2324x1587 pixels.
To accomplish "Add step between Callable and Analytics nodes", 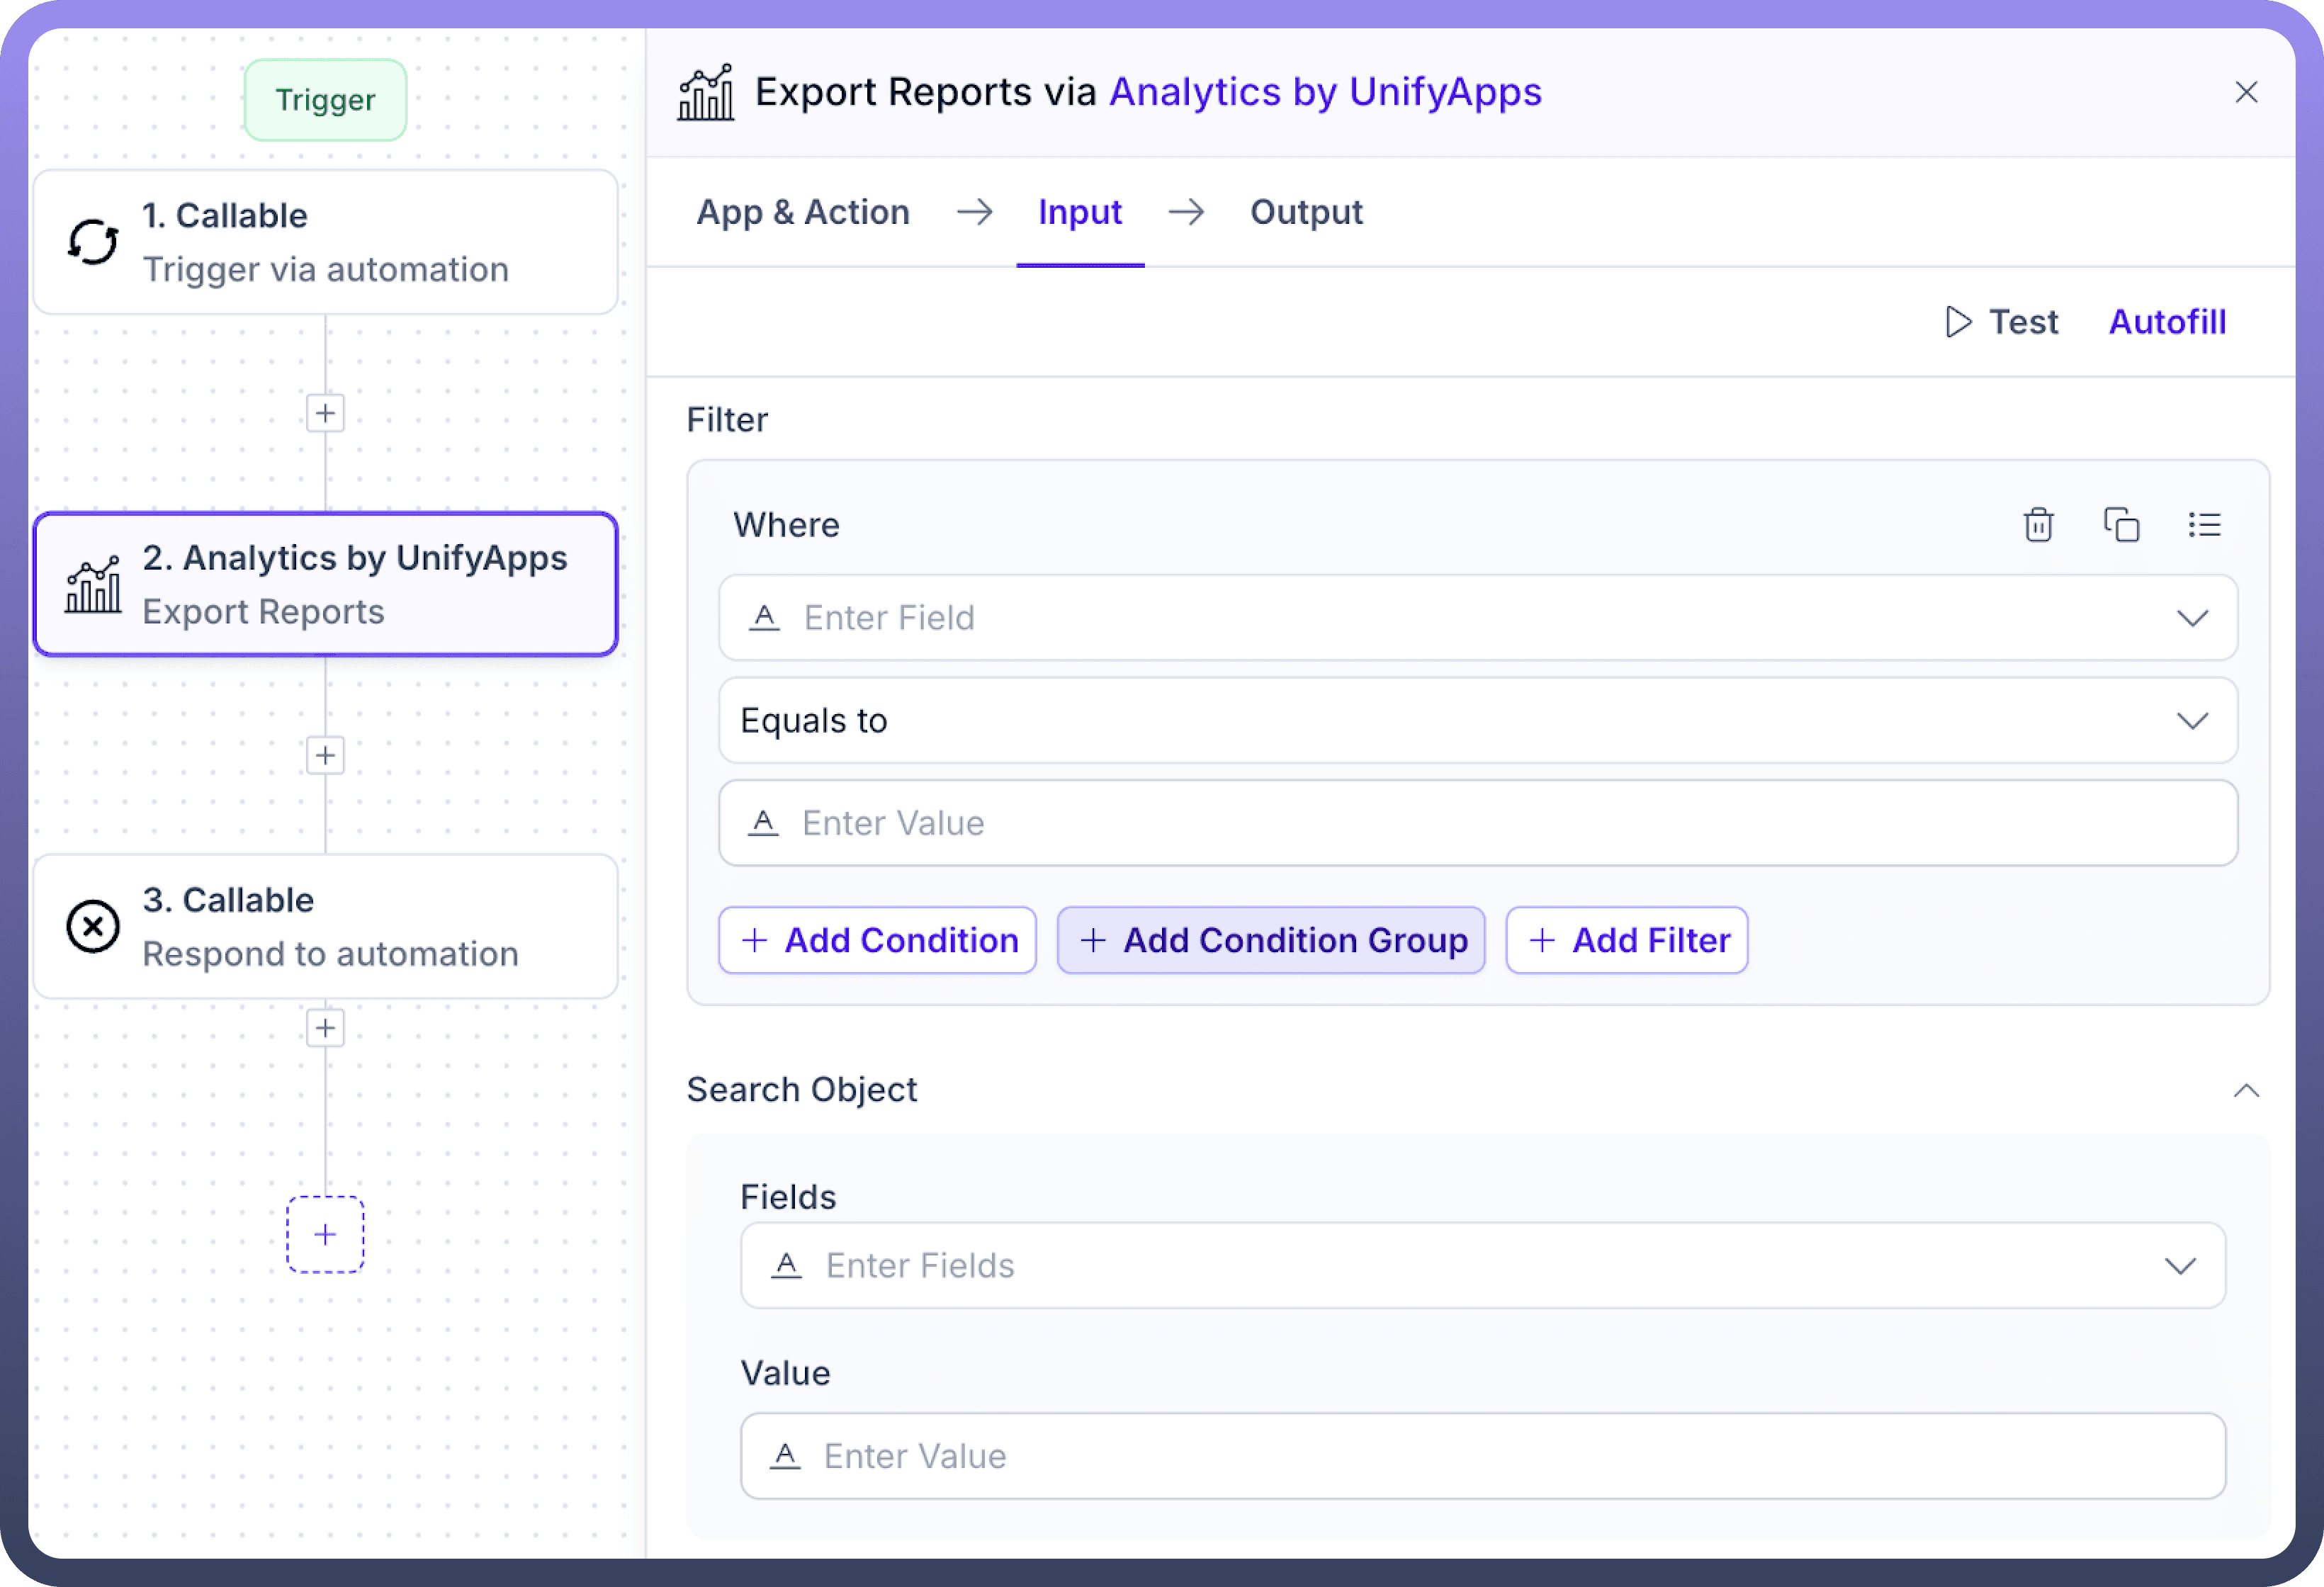I will 325,413.
